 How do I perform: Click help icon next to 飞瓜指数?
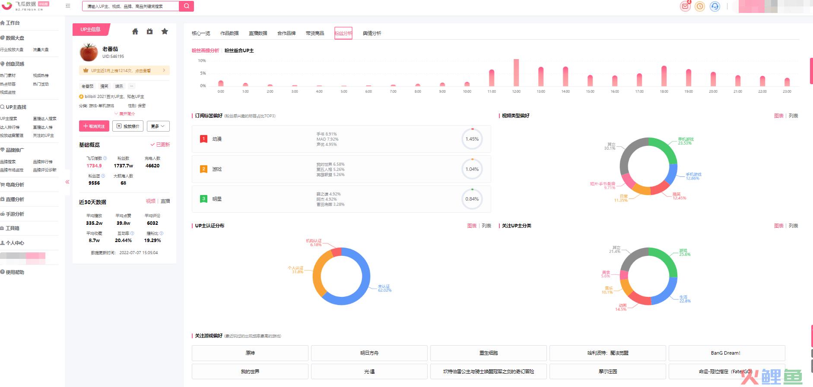coord(105,158)
